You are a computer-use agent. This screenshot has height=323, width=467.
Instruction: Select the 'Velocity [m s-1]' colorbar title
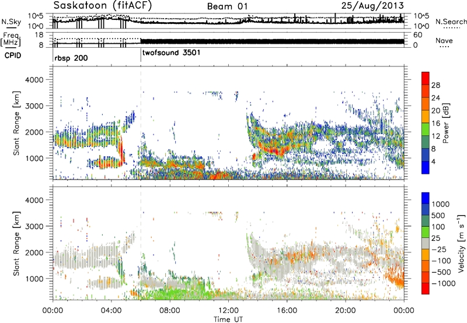click(461, 243)
